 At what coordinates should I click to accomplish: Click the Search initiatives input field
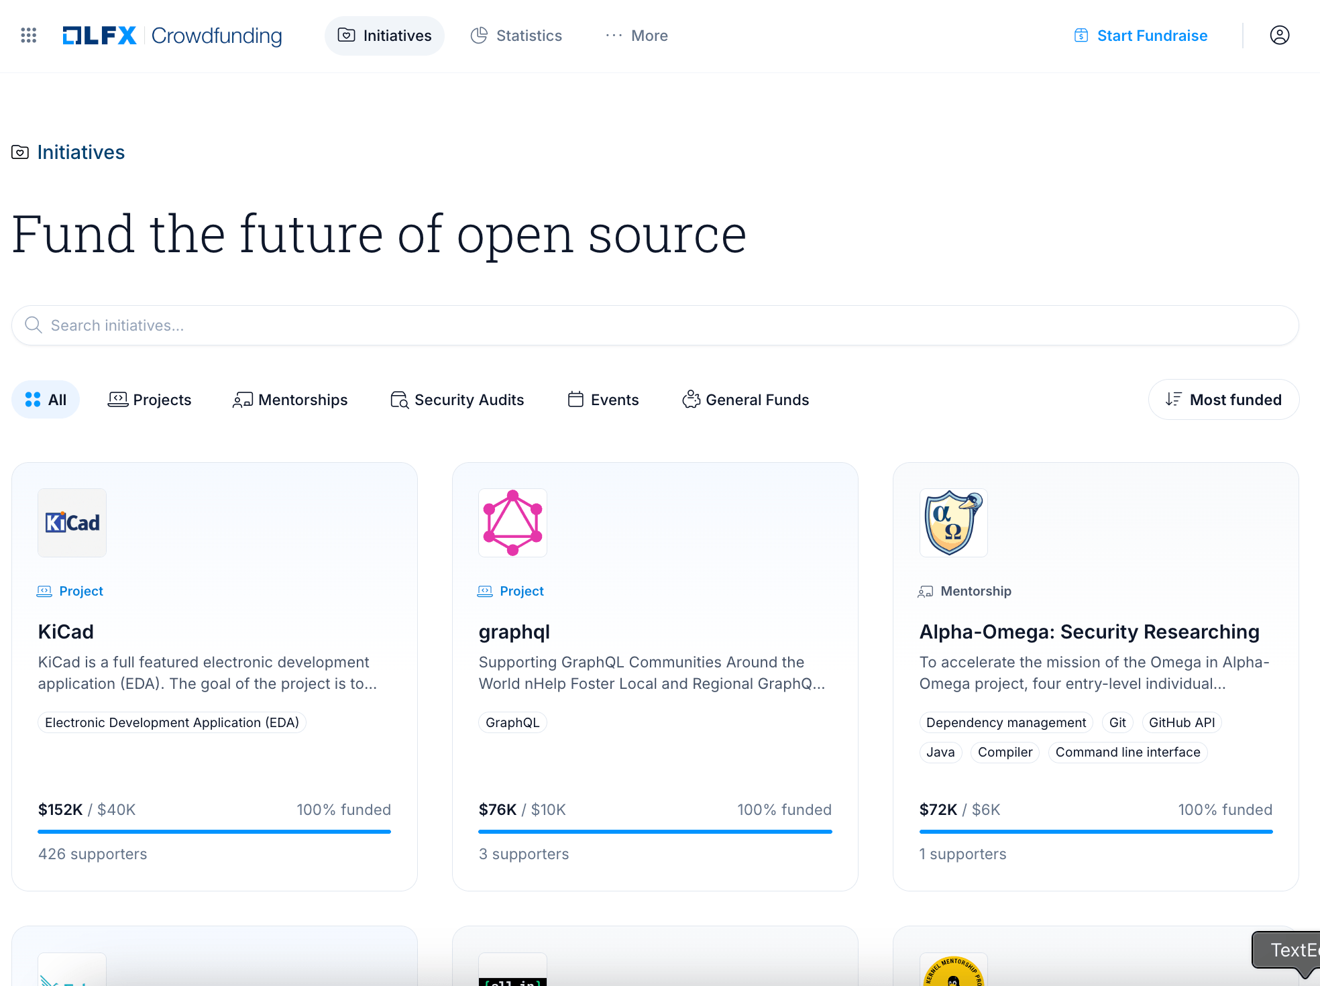click(x=655, y=325)
